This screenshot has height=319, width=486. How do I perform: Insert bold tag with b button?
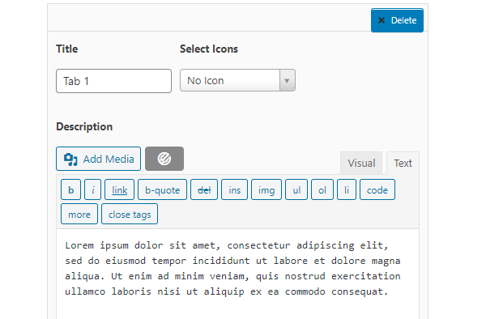(71, 189)
